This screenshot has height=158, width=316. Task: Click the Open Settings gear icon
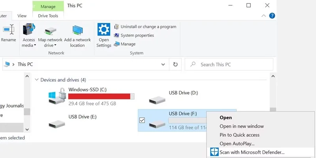[104, 30]
